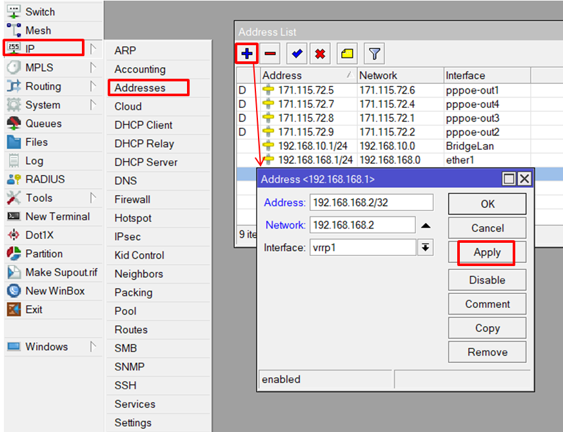563x432 pixels.
Task: Open the Interface dropdown arrow
Action: (425, 247)
